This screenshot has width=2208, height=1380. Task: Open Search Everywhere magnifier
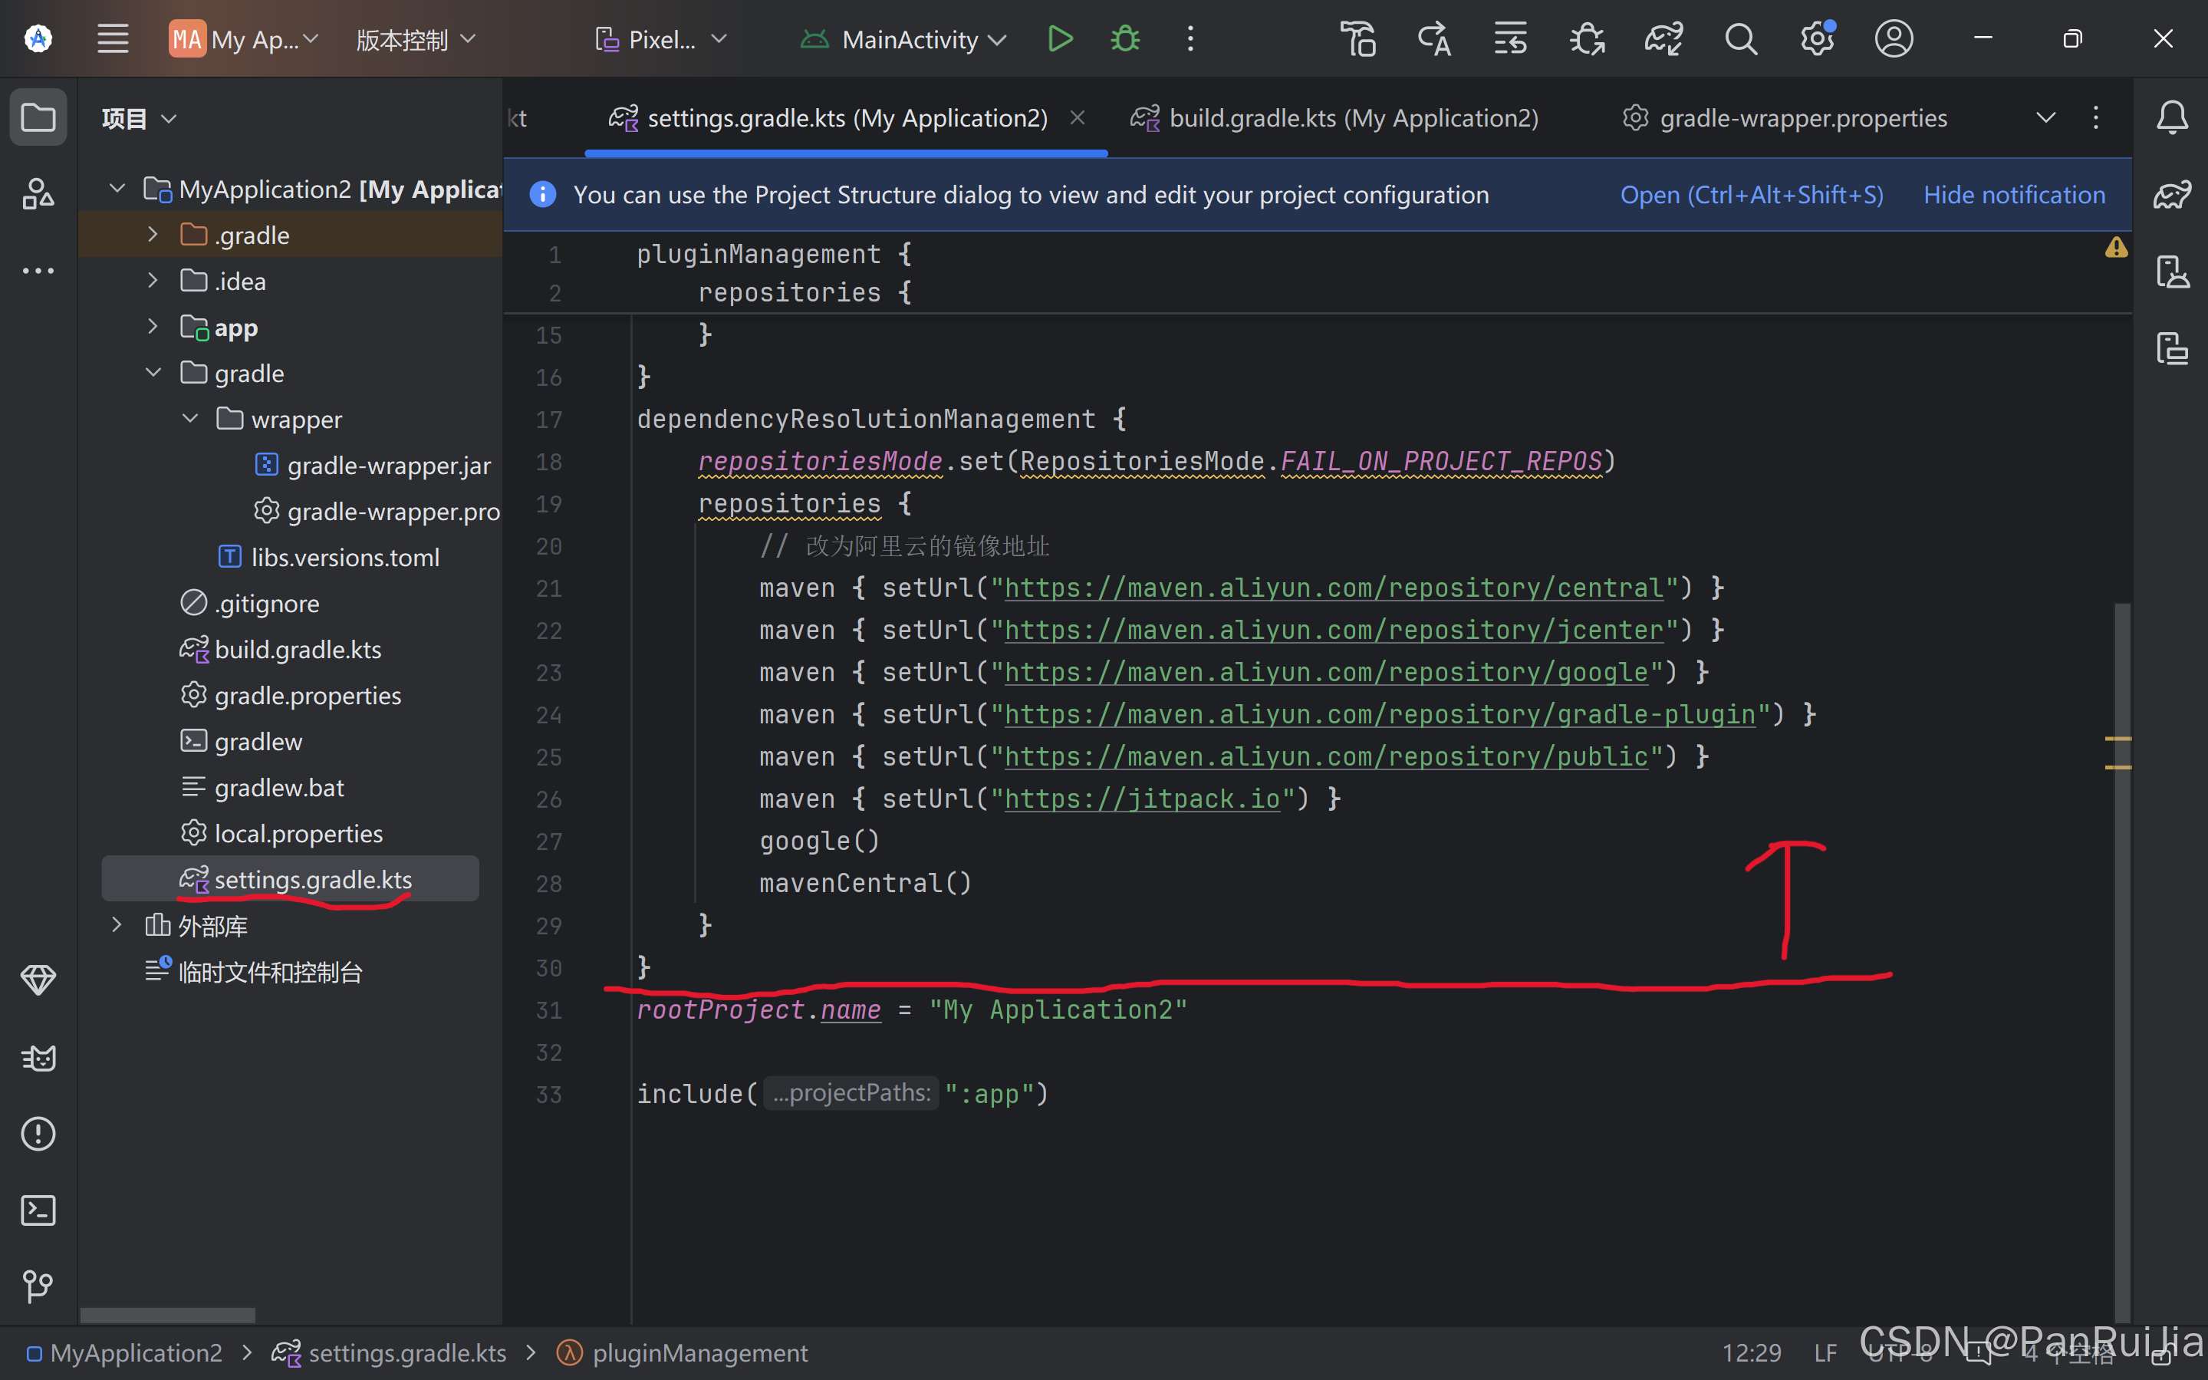1740,39
